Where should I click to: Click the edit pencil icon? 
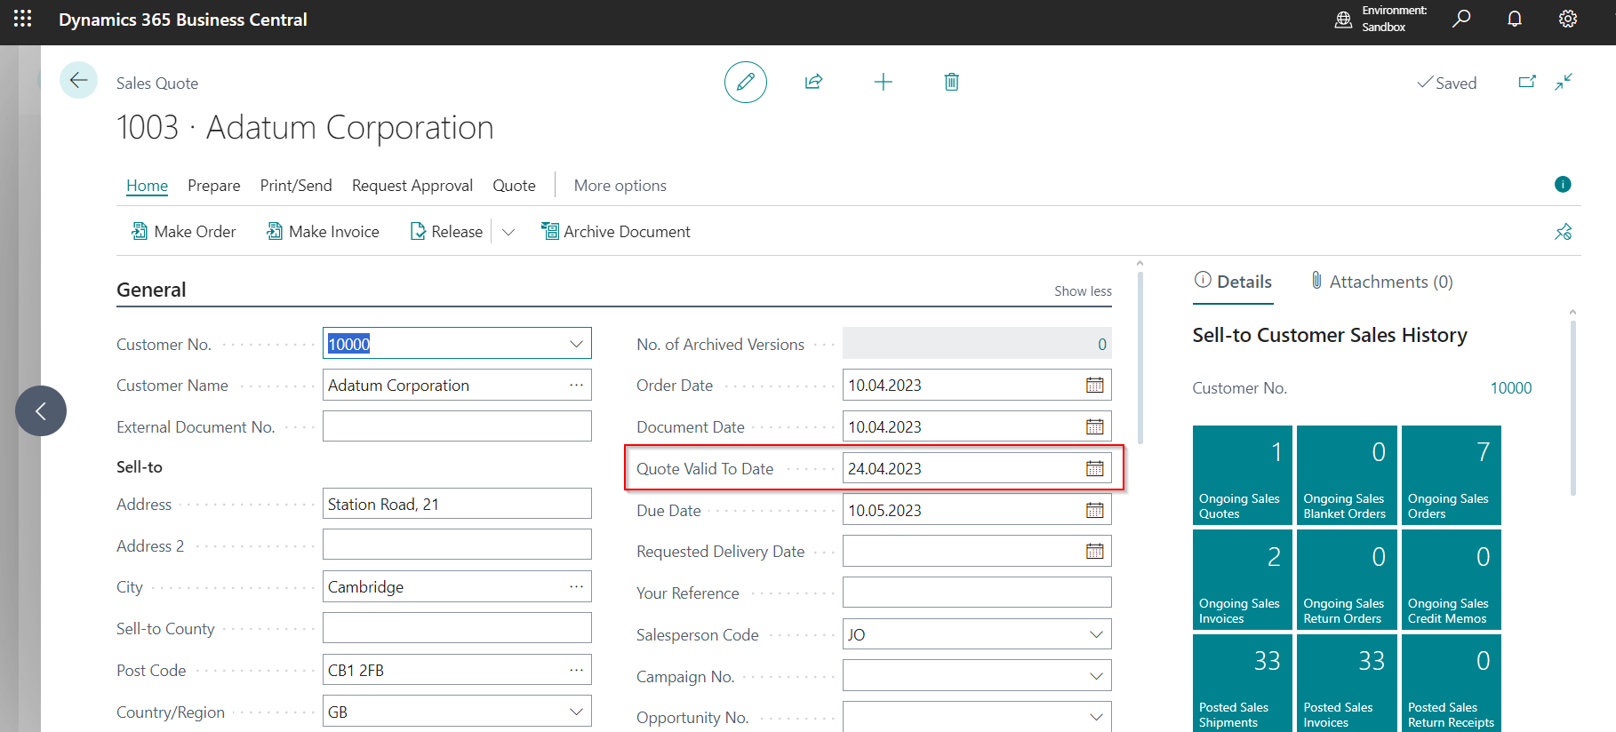(746, 82)
